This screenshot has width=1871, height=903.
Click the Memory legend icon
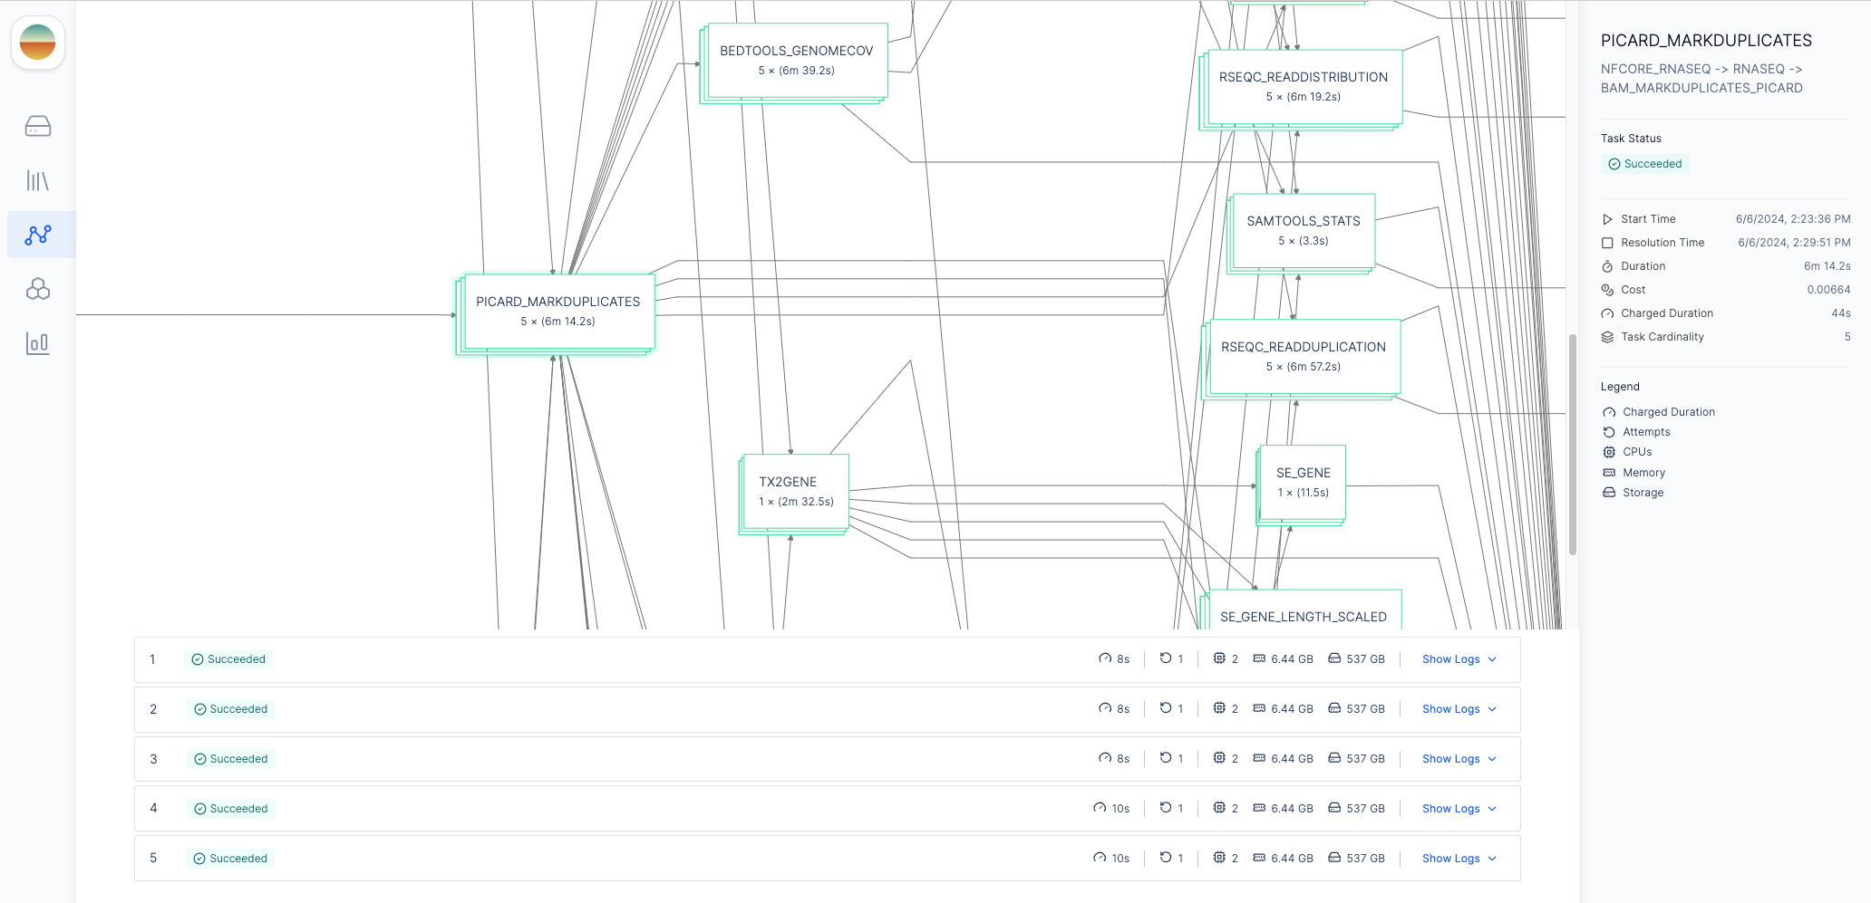pyautogui.click(x=1609, y=473)
